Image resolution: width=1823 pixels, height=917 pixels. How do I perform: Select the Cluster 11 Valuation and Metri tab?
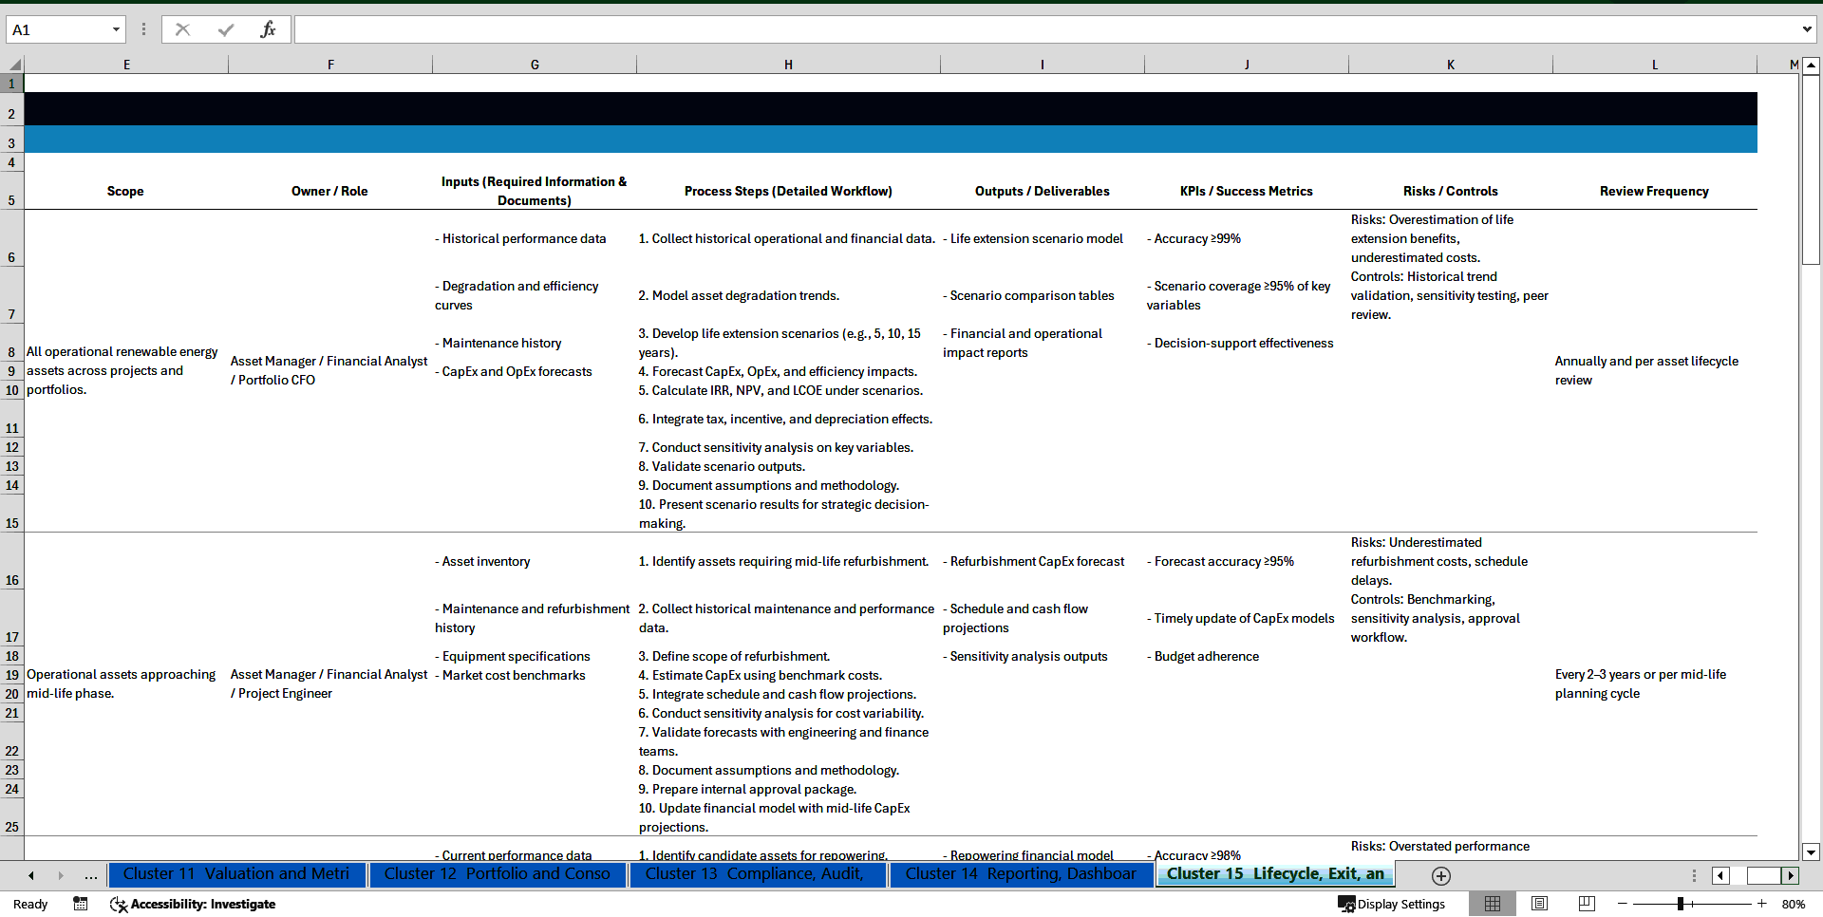pyautogui.click(x=236, y=874)
